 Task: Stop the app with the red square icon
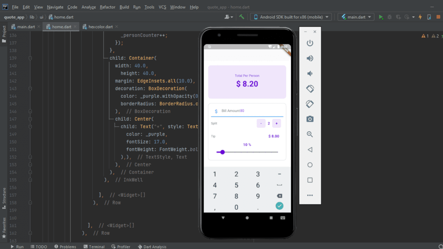pos(438,17)
